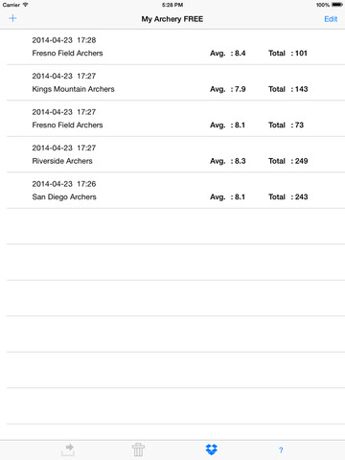Screen dimensions: 345x460
Task: Tap the Edit button
Action: 331,19
